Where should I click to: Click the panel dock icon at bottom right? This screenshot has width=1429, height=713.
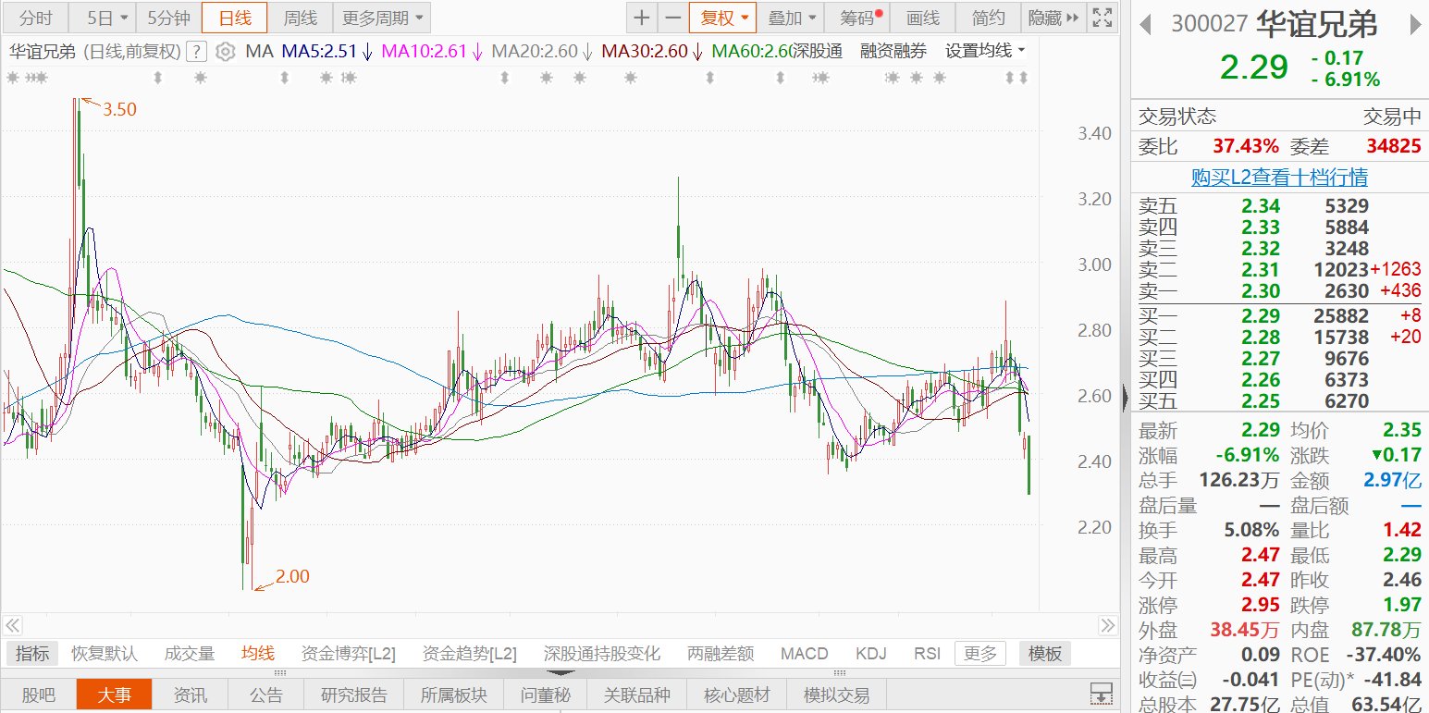coord(1101,694)
